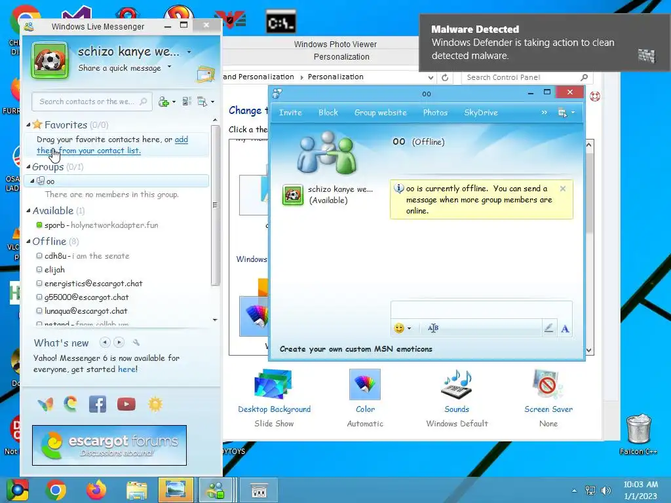Click the search magnifier in contacts search box

pos(144,102)
